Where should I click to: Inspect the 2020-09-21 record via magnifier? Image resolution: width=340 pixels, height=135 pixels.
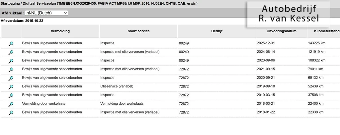tap(11, 79)
